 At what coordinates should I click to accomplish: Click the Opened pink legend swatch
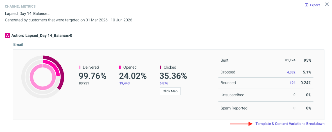[x=120, y=67]
